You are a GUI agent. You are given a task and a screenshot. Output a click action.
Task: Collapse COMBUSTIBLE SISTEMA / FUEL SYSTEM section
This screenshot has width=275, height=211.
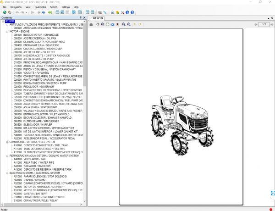pyautogui.click(x=7, y=142)
